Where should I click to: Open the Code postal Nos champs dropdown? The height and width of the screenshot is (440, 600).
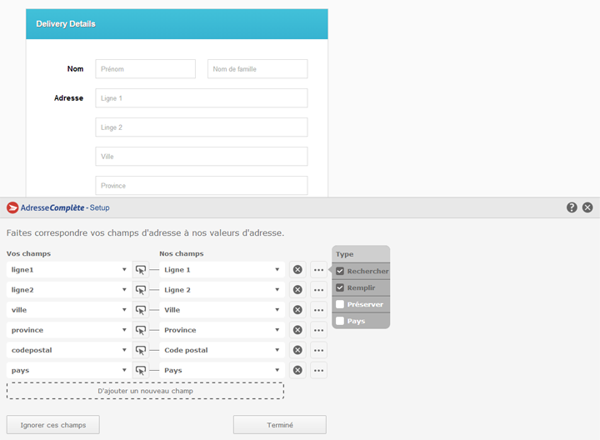(x=222, y=350)
